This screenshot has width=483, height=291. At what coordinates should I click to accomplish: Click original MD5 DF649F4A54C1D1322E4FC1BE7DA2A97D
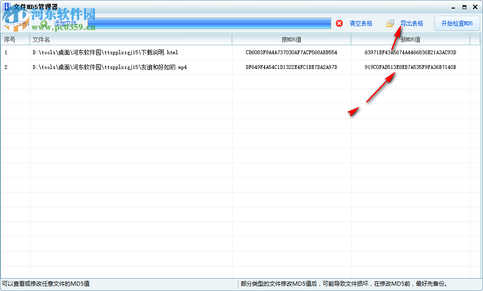pos(291,67)
